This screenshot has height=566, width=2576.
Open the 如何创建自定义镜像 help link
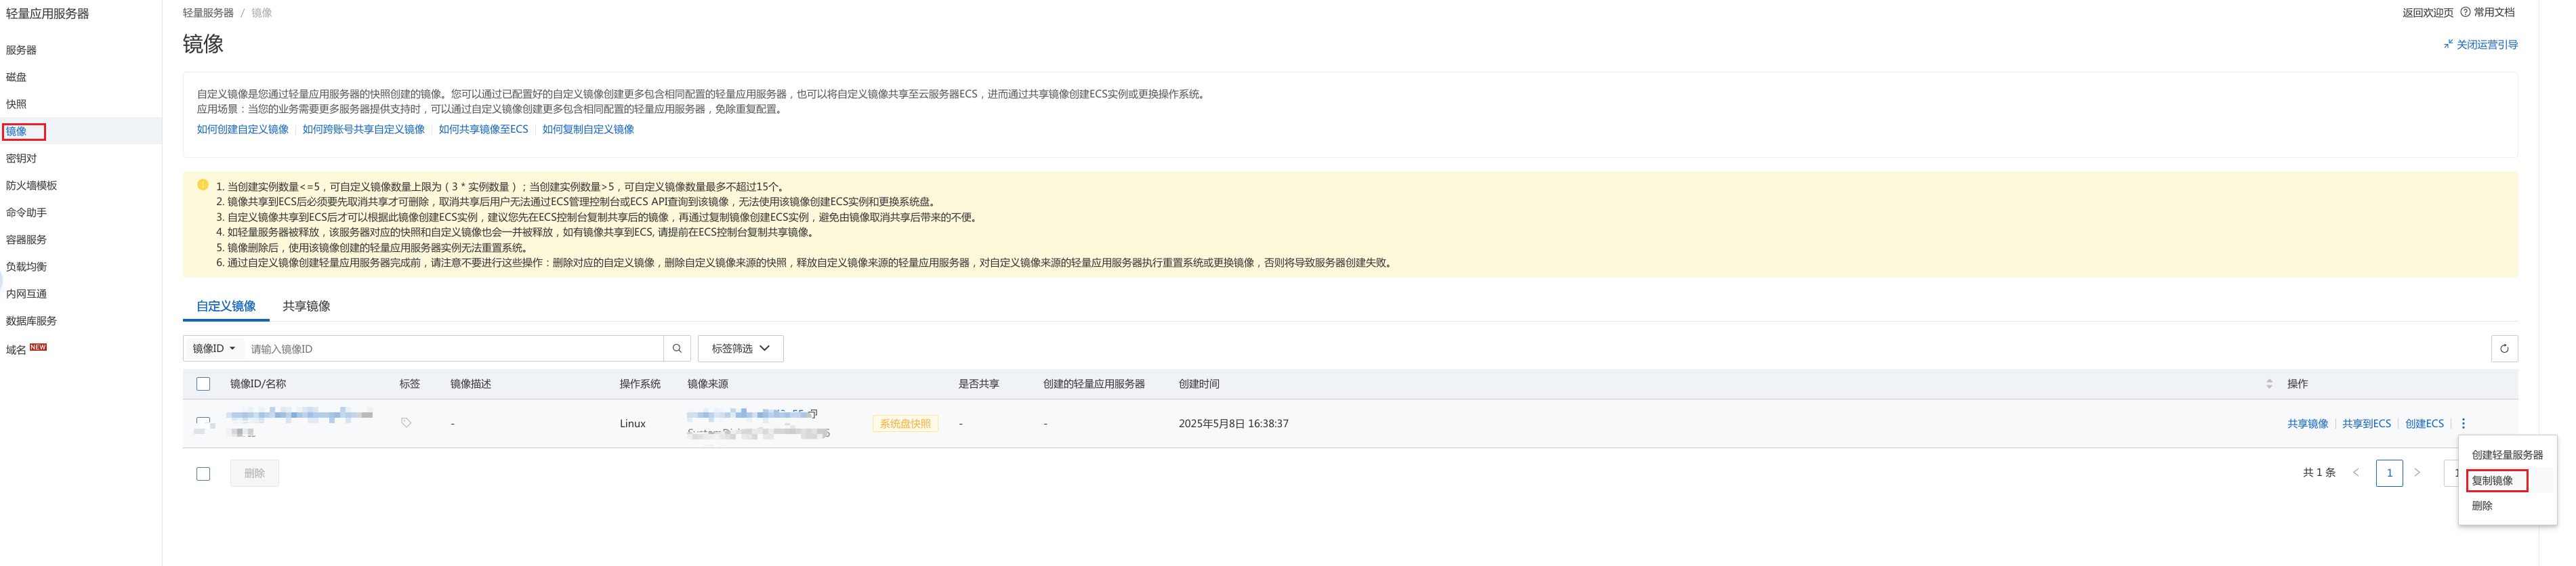click(x=242, y=129)
